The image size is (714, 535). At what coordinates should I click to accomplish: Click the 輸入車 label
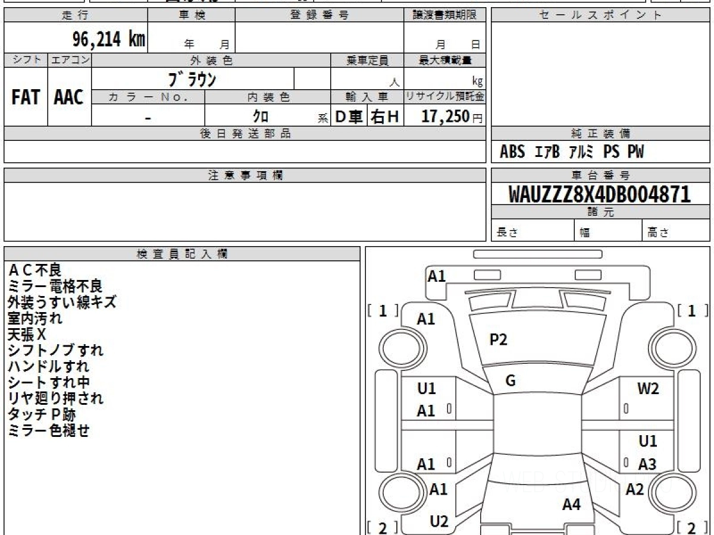(367, 97)
